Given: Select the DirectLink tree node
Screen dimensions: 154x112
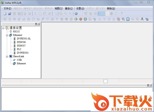Looking at the screenshot, I should coord(18,56).
